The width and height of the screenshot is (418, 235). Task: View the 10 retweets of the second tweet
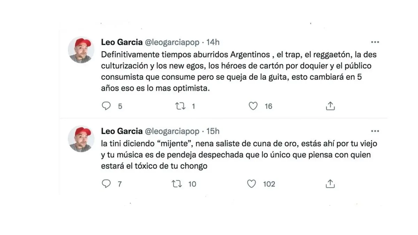[x=192, y=184]
